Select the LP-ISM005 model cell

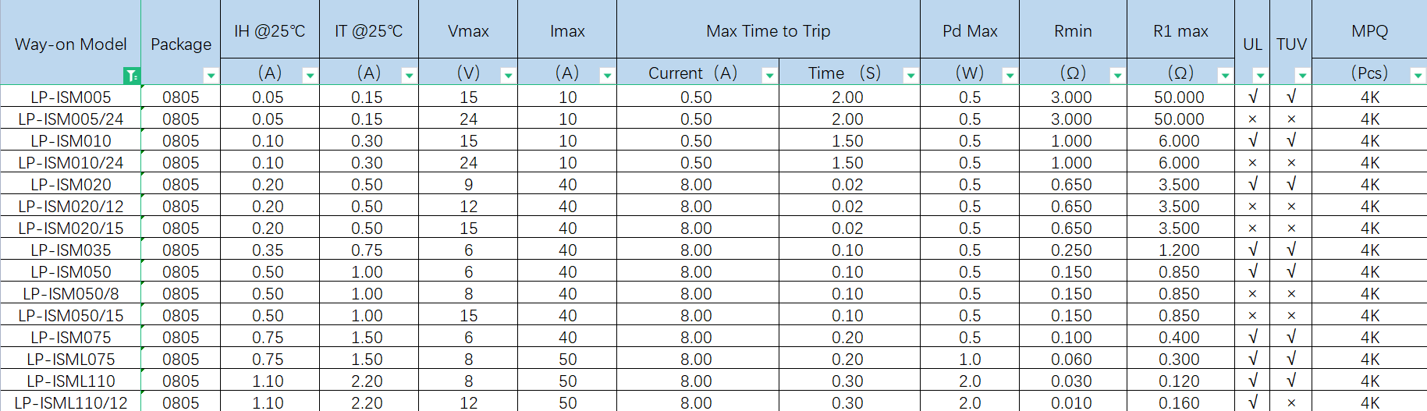(71, 97)
